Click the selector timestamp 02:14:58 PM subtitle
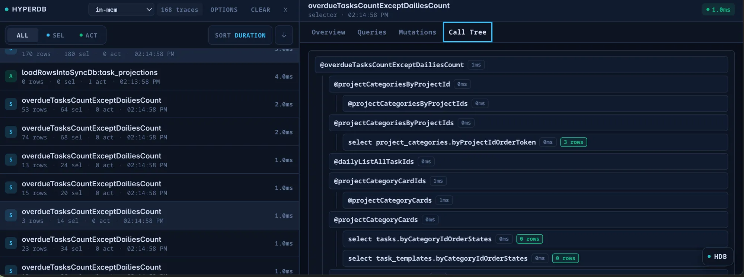 click(x=348, y=15)
